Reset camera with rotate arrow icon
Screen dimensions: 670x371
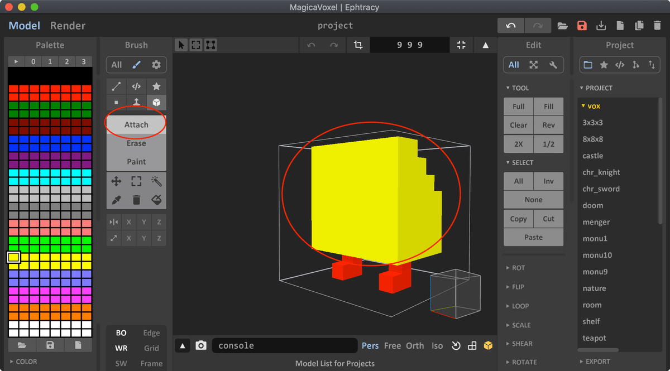click(x=456, y=346)
